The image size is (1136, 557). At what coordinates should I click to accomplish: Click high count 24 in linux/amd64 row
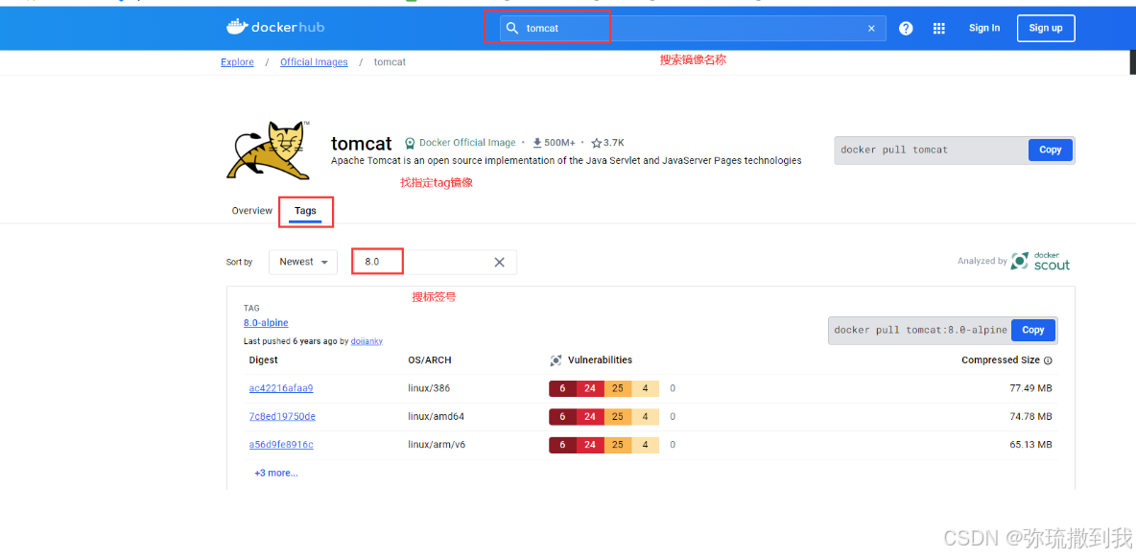click(590, 417)
